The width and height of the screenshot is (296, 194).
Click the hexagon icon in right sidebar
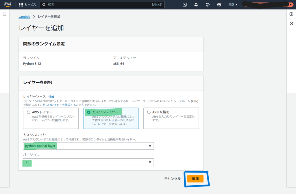(x=291, y=23)
